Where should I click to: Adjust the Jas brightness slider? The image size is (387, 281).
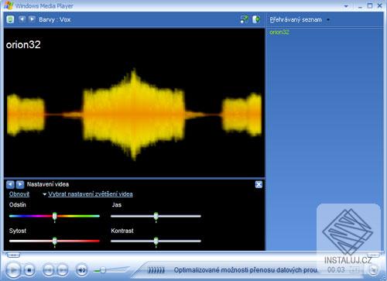tap(156, 217)
